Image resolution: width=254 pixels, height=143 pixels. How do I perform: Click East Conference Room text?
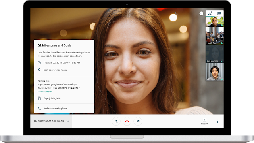click(x=55, y=70)
